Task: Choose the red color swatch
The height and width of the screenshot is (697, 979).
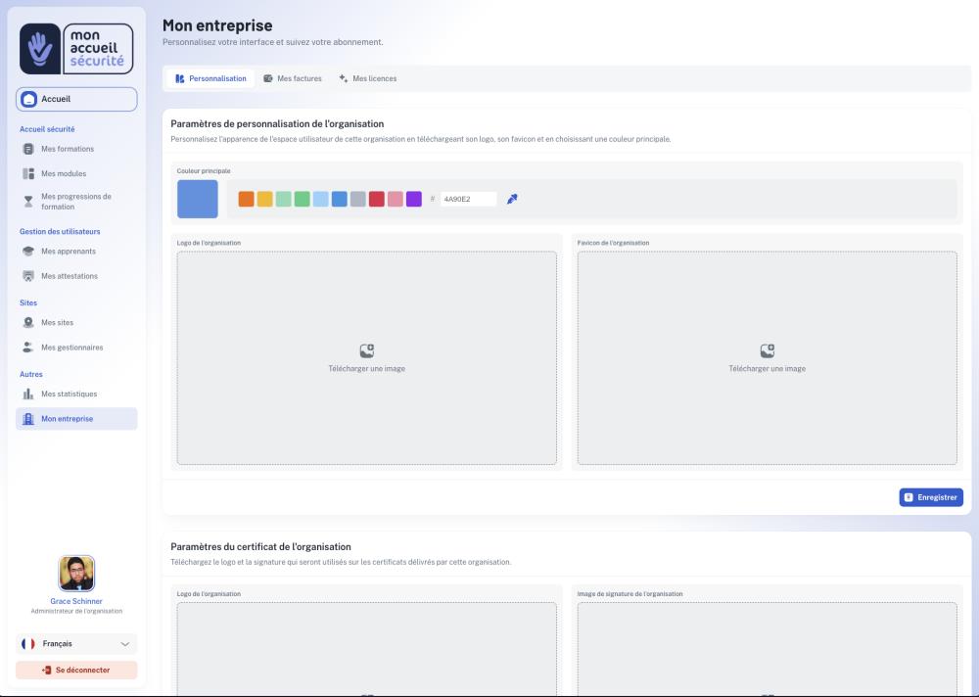Action: click(377, 199)
